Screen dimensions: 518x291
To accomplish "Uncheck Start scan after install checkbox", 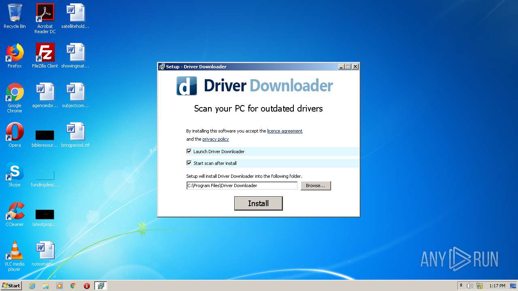I will pyautogui.click(x=189, y=163).
